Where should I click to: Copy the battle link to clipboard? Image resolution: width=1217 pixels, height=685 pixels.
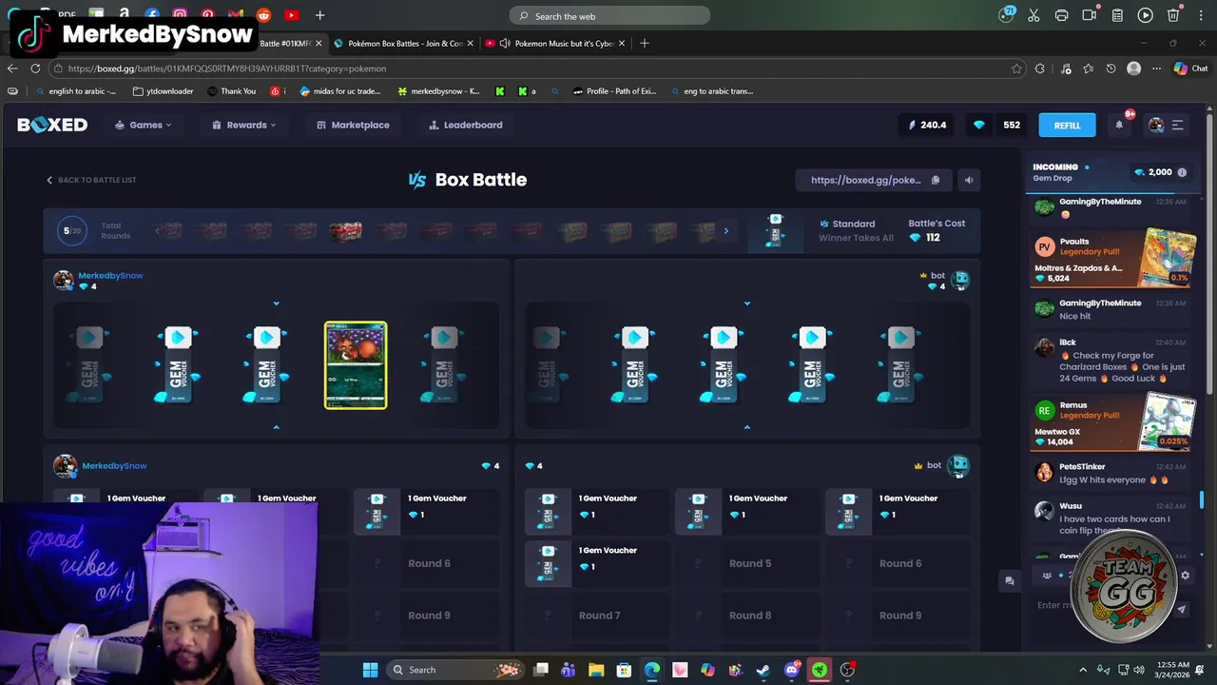pos(936,180)
